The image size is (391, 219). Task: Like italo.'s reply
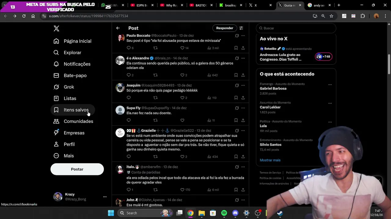click(182, 189)
